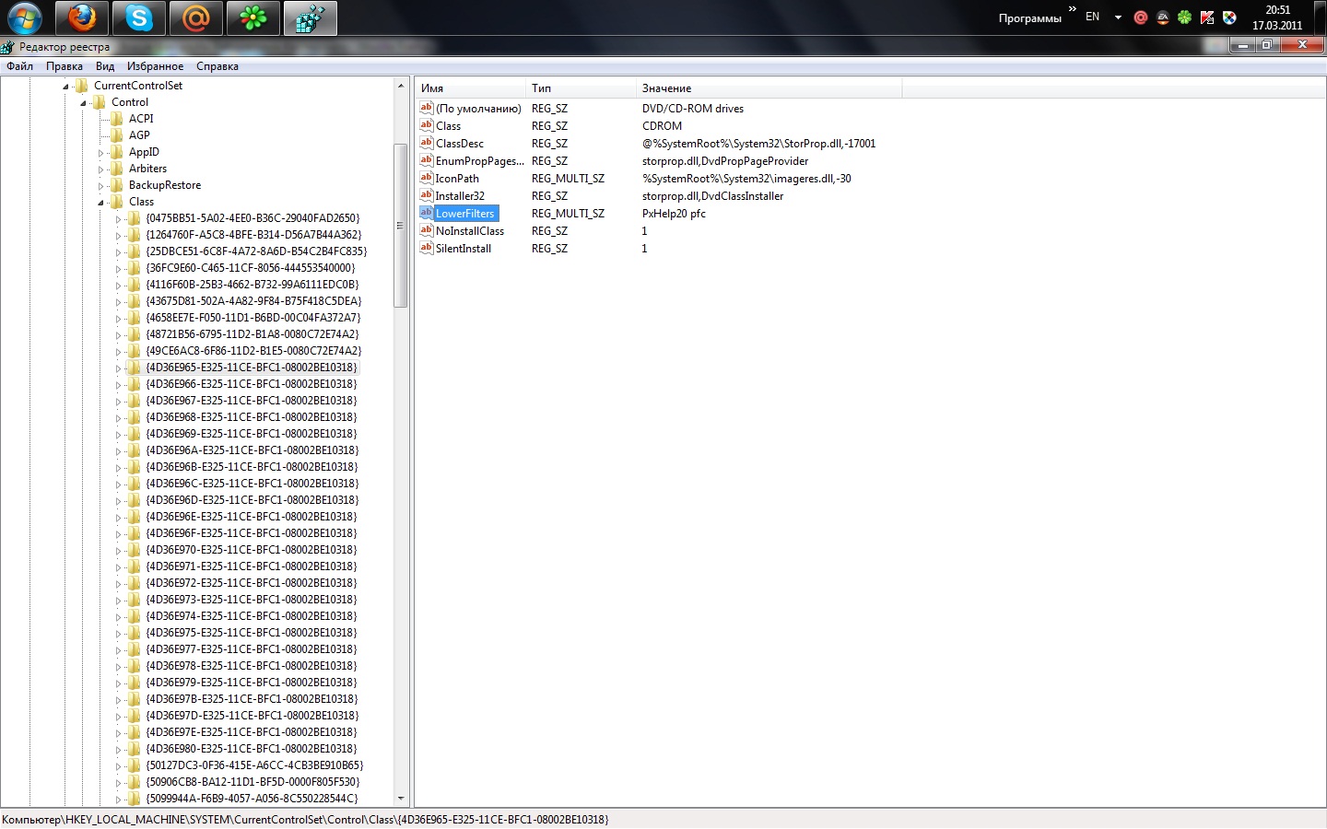Expand the AppID key
1327x829 pixels.
[100, 153]
